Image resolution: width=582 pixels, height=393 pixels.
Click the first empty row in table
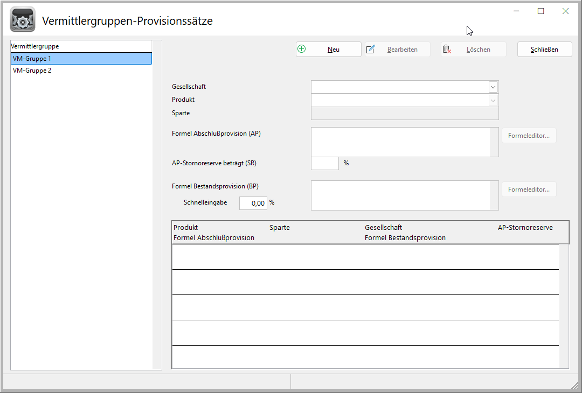coord(365,257)
